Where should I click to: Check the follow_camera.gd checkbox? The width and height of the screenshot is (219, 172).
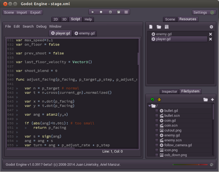[157, 145]
